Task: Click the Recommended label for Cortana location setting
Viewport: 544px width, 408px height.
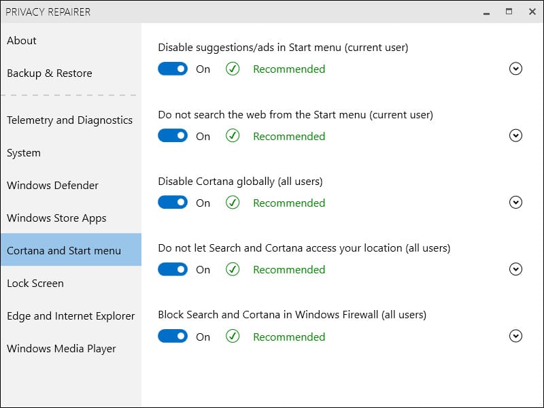Action: coord(289,269)
